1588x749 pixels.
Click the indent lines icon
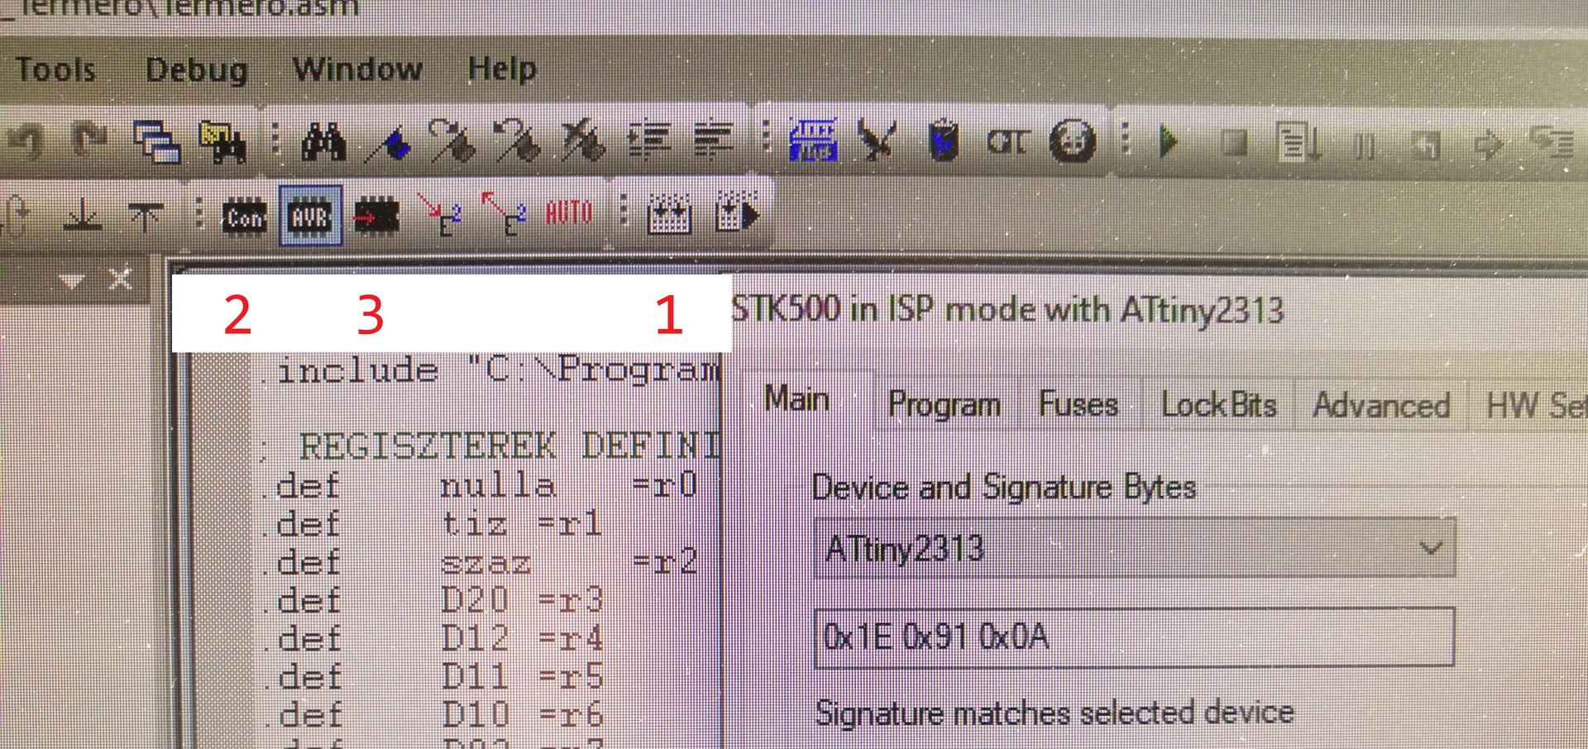pyautogui.click(x=649, y=141)
